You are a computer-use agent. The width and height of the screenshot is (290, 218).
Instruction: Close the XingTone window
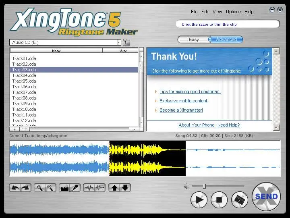[280, 10]
